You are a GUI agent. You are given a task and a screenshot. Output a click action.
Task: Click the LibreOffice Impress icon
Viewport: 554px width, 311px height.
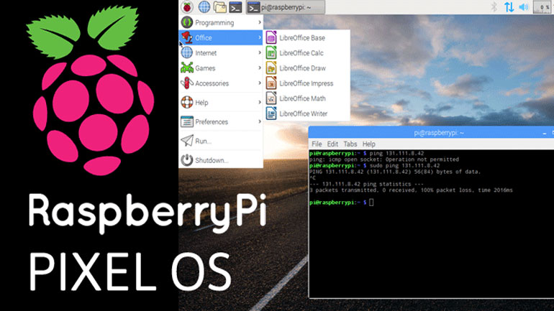pos(271,83)
